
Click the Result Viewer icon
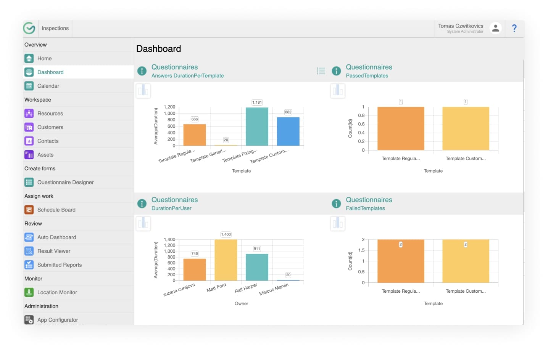coord(29,251)
